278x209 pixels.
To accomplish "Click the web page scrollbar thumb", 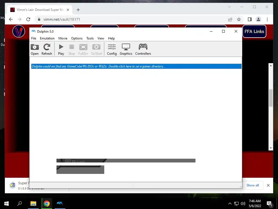I will pos(271,98).
